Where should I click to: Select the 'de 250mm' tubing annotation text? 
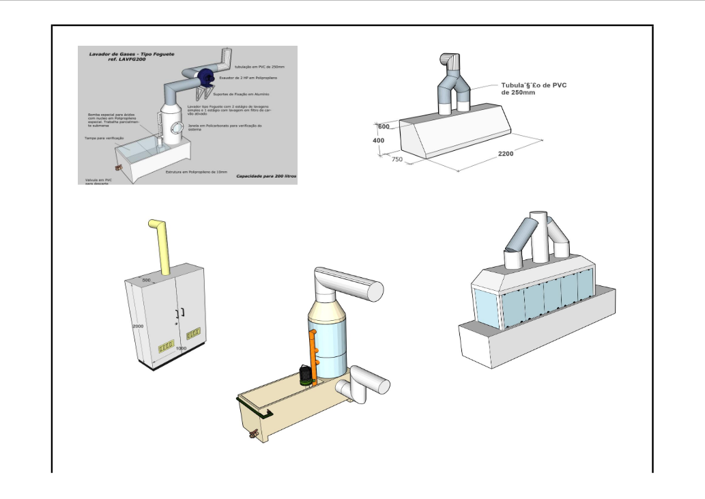[x=518, y=92]
